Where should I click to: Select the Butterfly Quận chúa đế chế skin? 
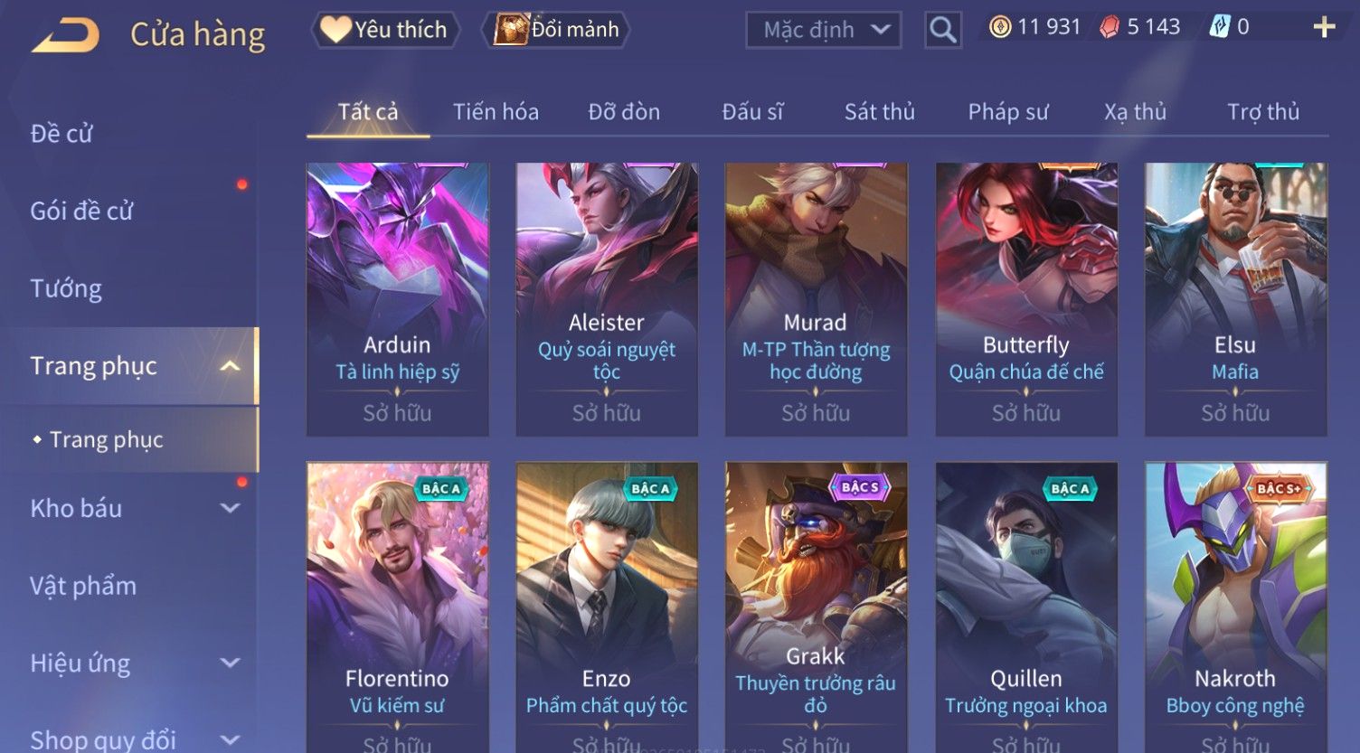click(1026, 299)
